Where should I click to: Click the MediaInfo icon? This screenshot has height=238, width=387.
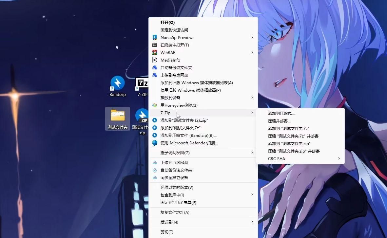[x=155, y=60]
